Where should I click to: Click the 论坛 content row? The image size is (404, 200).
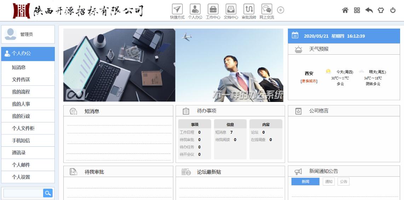coord(258,133)
